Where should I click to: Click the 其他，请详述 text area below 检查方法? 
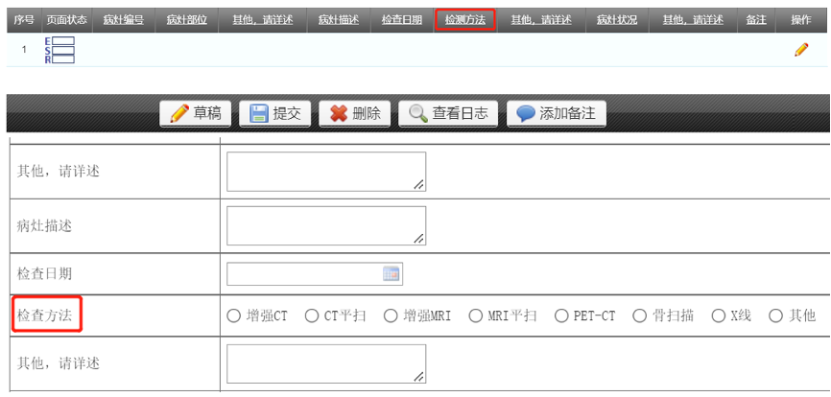pyautogui.click(x=326, y=363)
